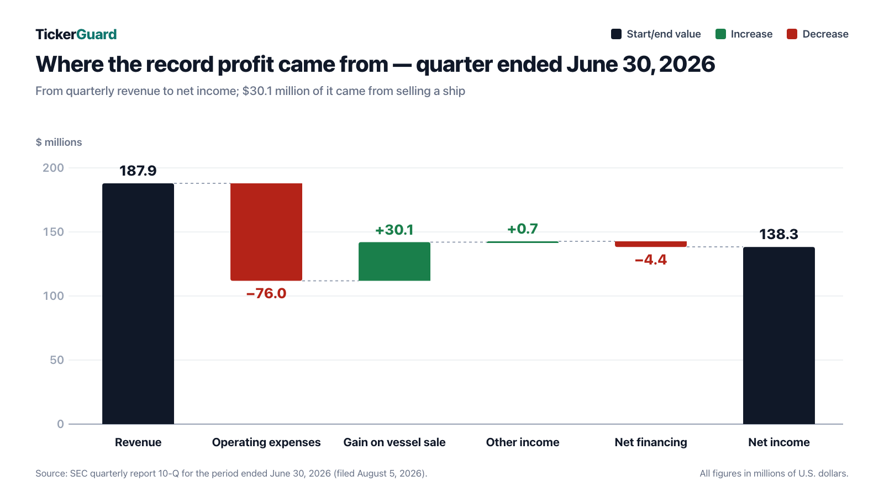The width and height of the screenshot is (884, 497).
Task: Click the +30.1 data label
Action: [394, 230]
